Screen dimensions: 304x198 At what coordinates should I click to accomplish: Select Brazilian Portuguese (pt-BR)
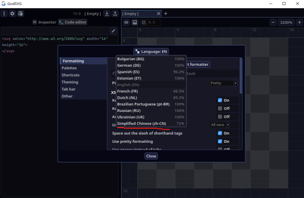151,104
